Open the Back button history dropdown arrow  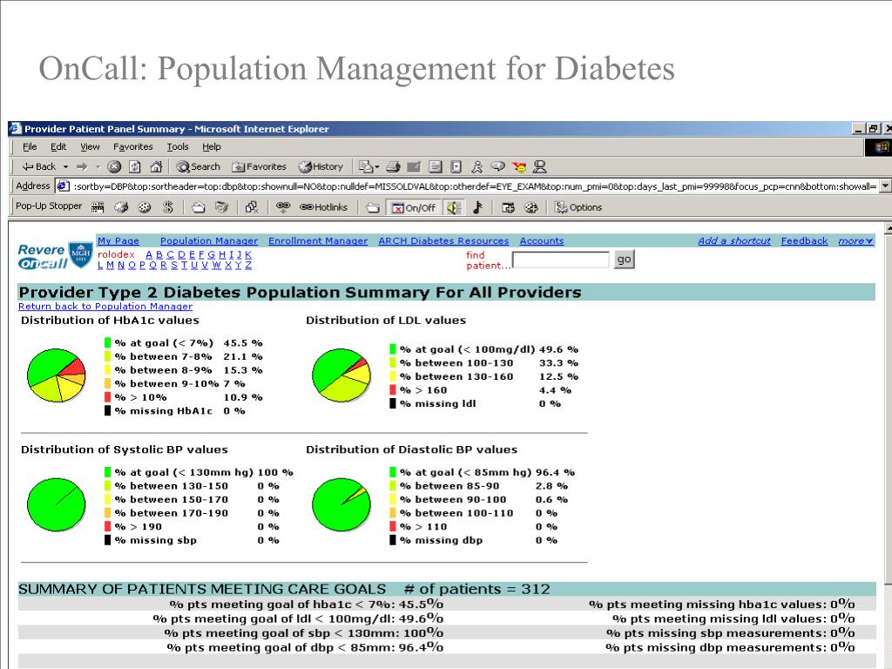coord(65,166)
